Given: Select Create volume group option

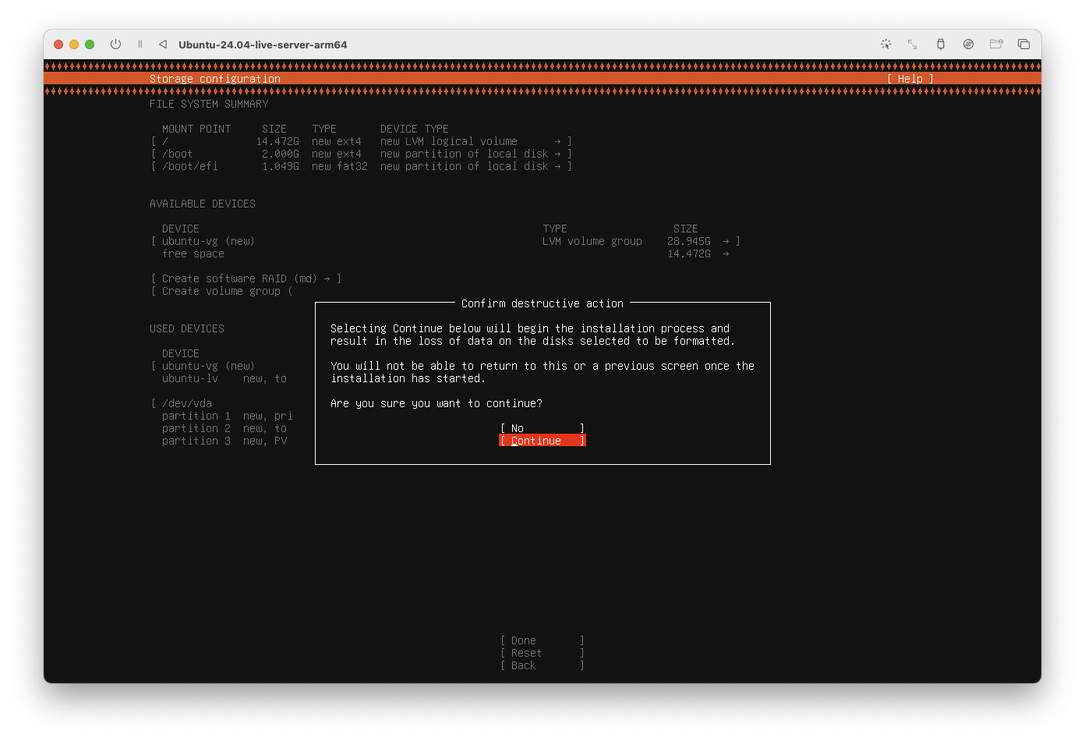Looking at the screenshot, I should [222, 291].
